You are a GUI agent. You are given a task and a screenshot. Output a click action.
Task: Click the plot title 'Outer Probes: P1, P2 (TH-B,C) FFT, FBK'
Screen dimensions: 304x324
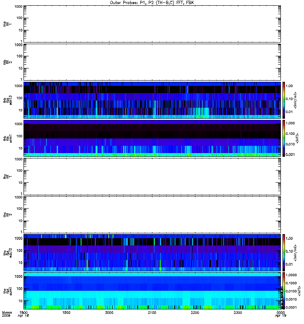click(x=152, y=3)
